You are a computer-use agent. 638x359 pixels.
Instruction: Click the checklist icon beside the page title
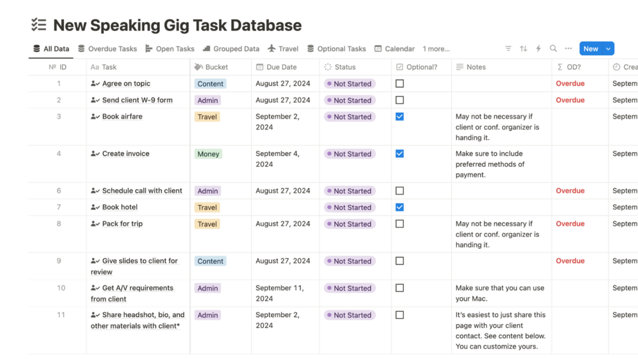pyautogui.click(x=39, y=25)
